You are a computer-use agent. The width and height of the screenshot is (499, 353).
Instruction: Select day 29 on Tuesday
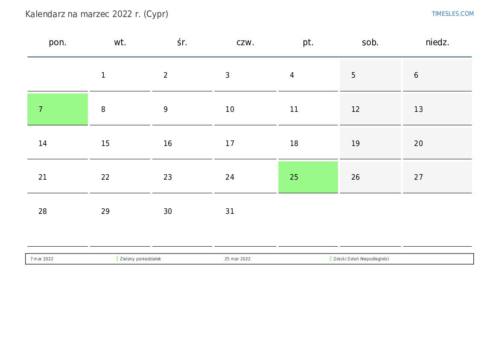tap(120, 211)
